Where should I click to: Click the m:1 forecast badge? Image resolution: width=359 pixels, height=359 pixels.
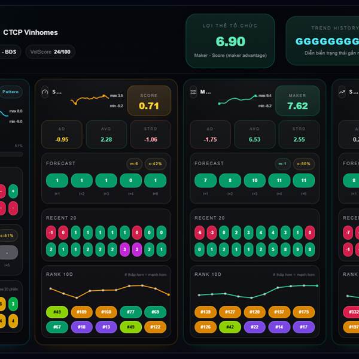pos(282,164)
